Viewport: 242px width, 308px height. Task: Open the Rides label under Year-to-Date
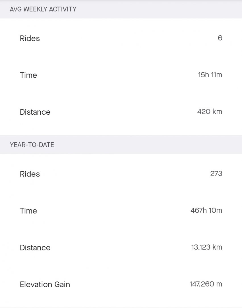pos(30,174)
